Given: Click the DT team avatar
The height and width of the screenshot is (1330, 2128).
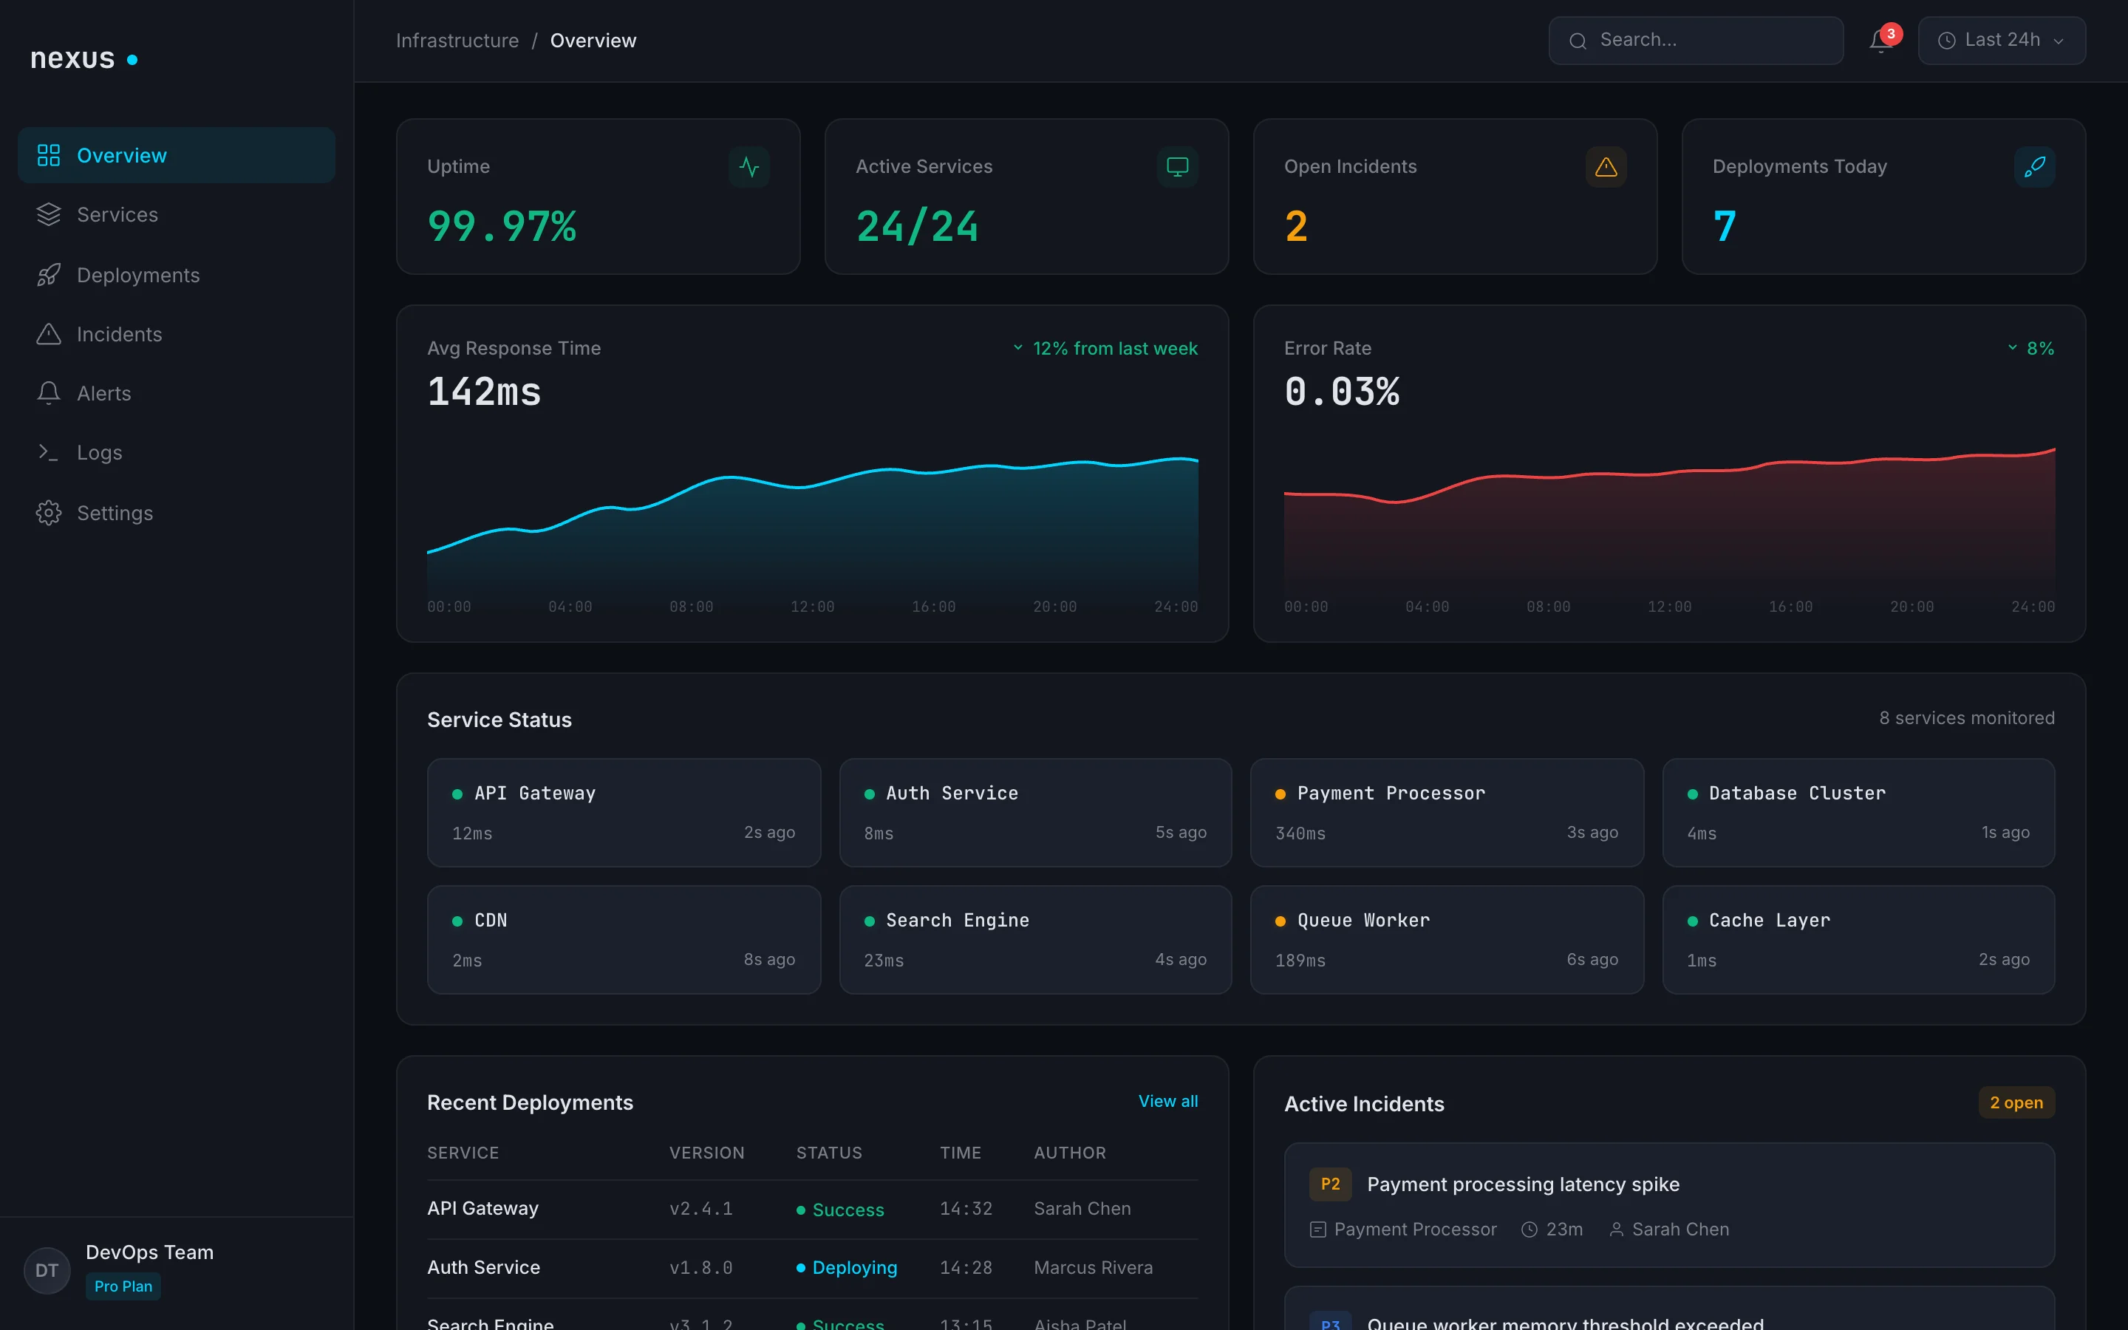Looking at the screenshot, I should tap(47, 1270).
